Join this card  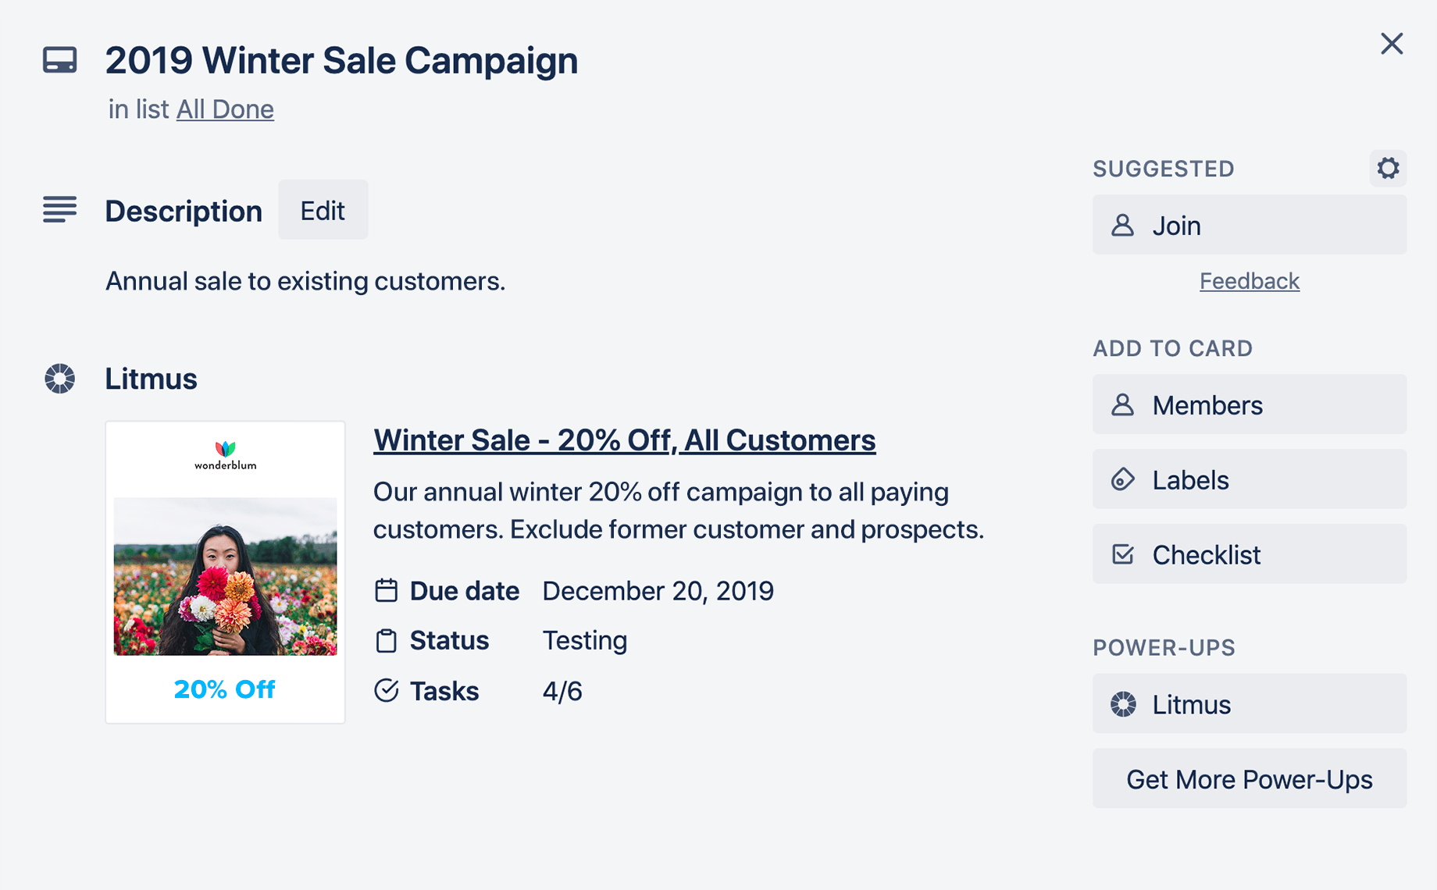(x=1249, y=226)
